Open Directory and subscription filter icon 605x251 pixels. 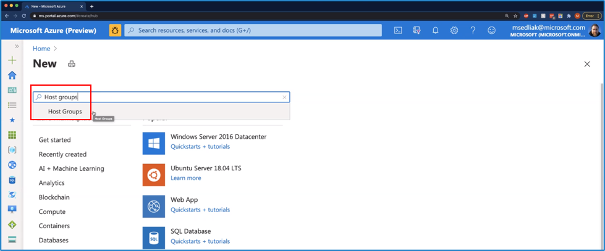[417, 30]
